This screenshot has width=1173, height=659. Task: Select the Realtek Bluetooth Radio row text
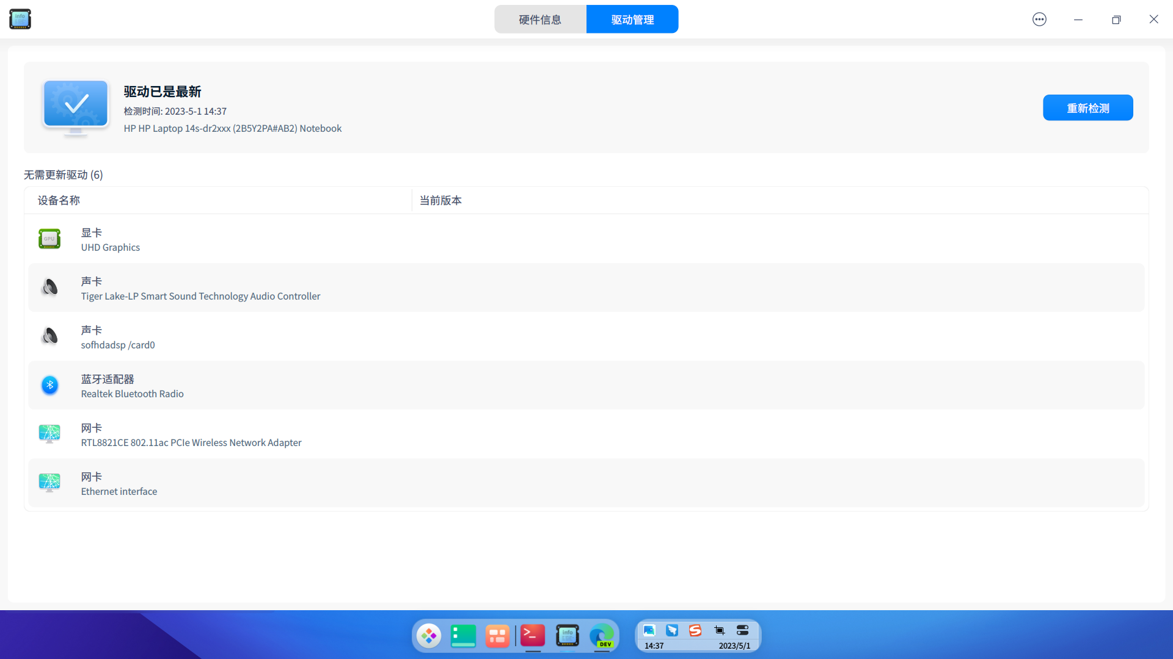[132, 394]
